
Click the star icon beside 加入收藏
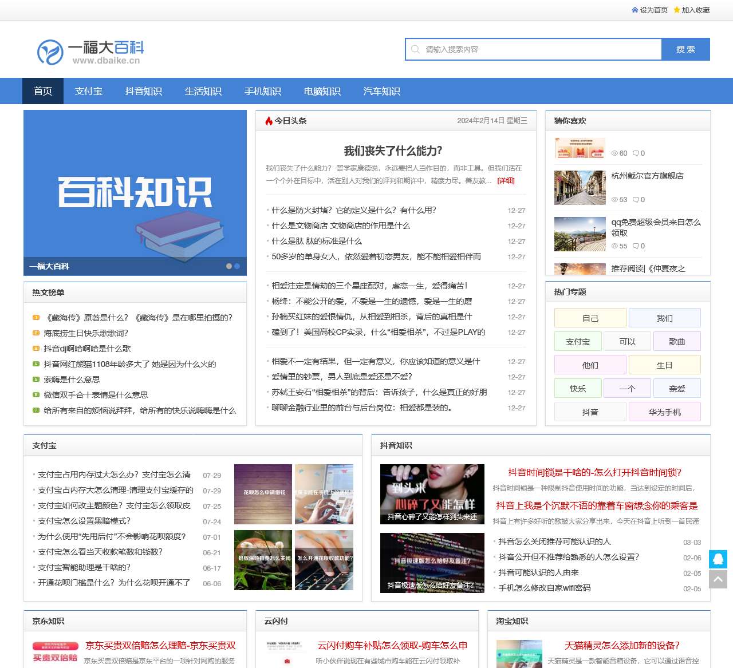click(x=677, y=10)
